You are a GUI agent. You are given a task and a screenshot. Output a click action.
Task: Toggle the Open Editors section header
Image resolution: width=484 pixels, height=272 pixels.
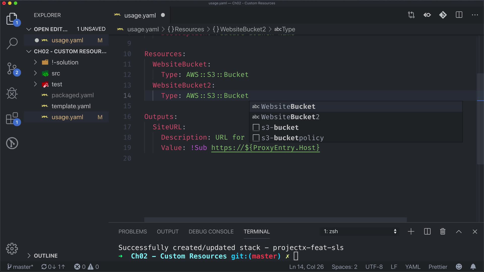(x=50, y=29)
